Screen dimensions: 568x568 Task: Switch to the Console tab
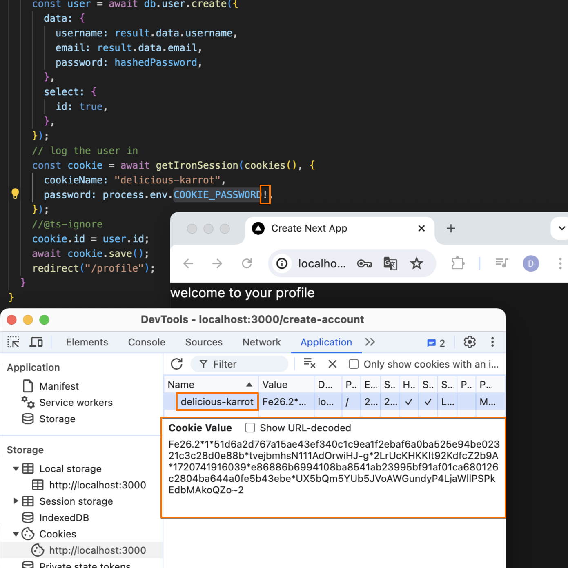(147, 342)
